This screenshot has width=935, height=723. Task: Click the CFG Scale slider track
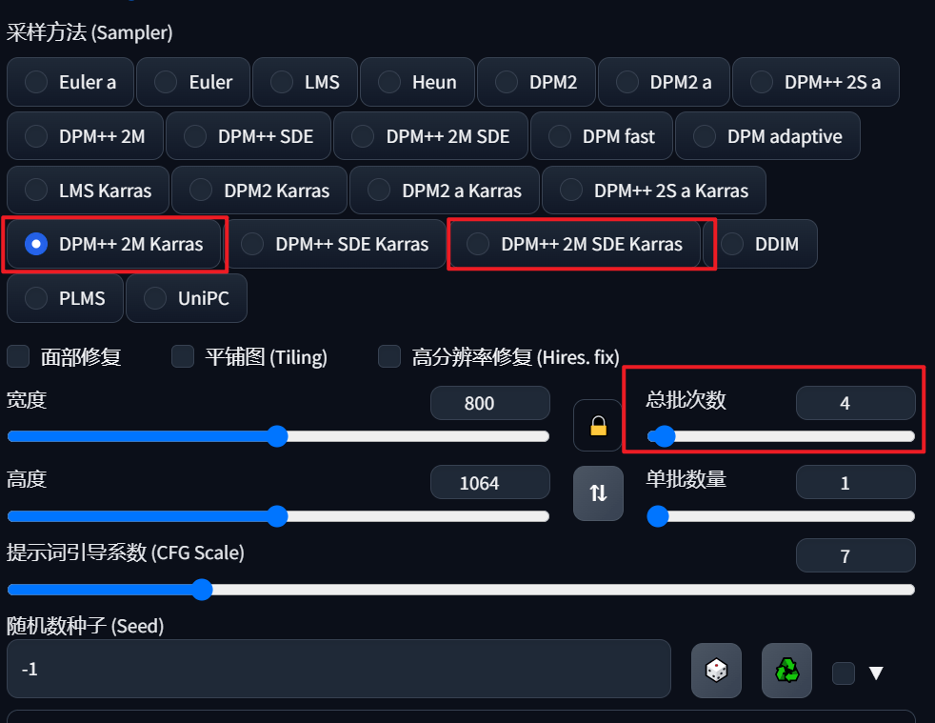coord(461,590)
